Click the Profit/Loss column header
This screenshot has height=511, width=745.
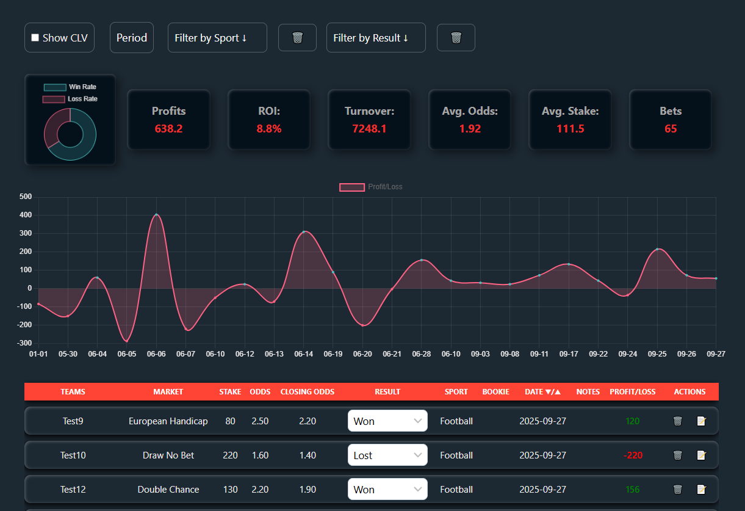pyautogui.click(x=632, y=392)
